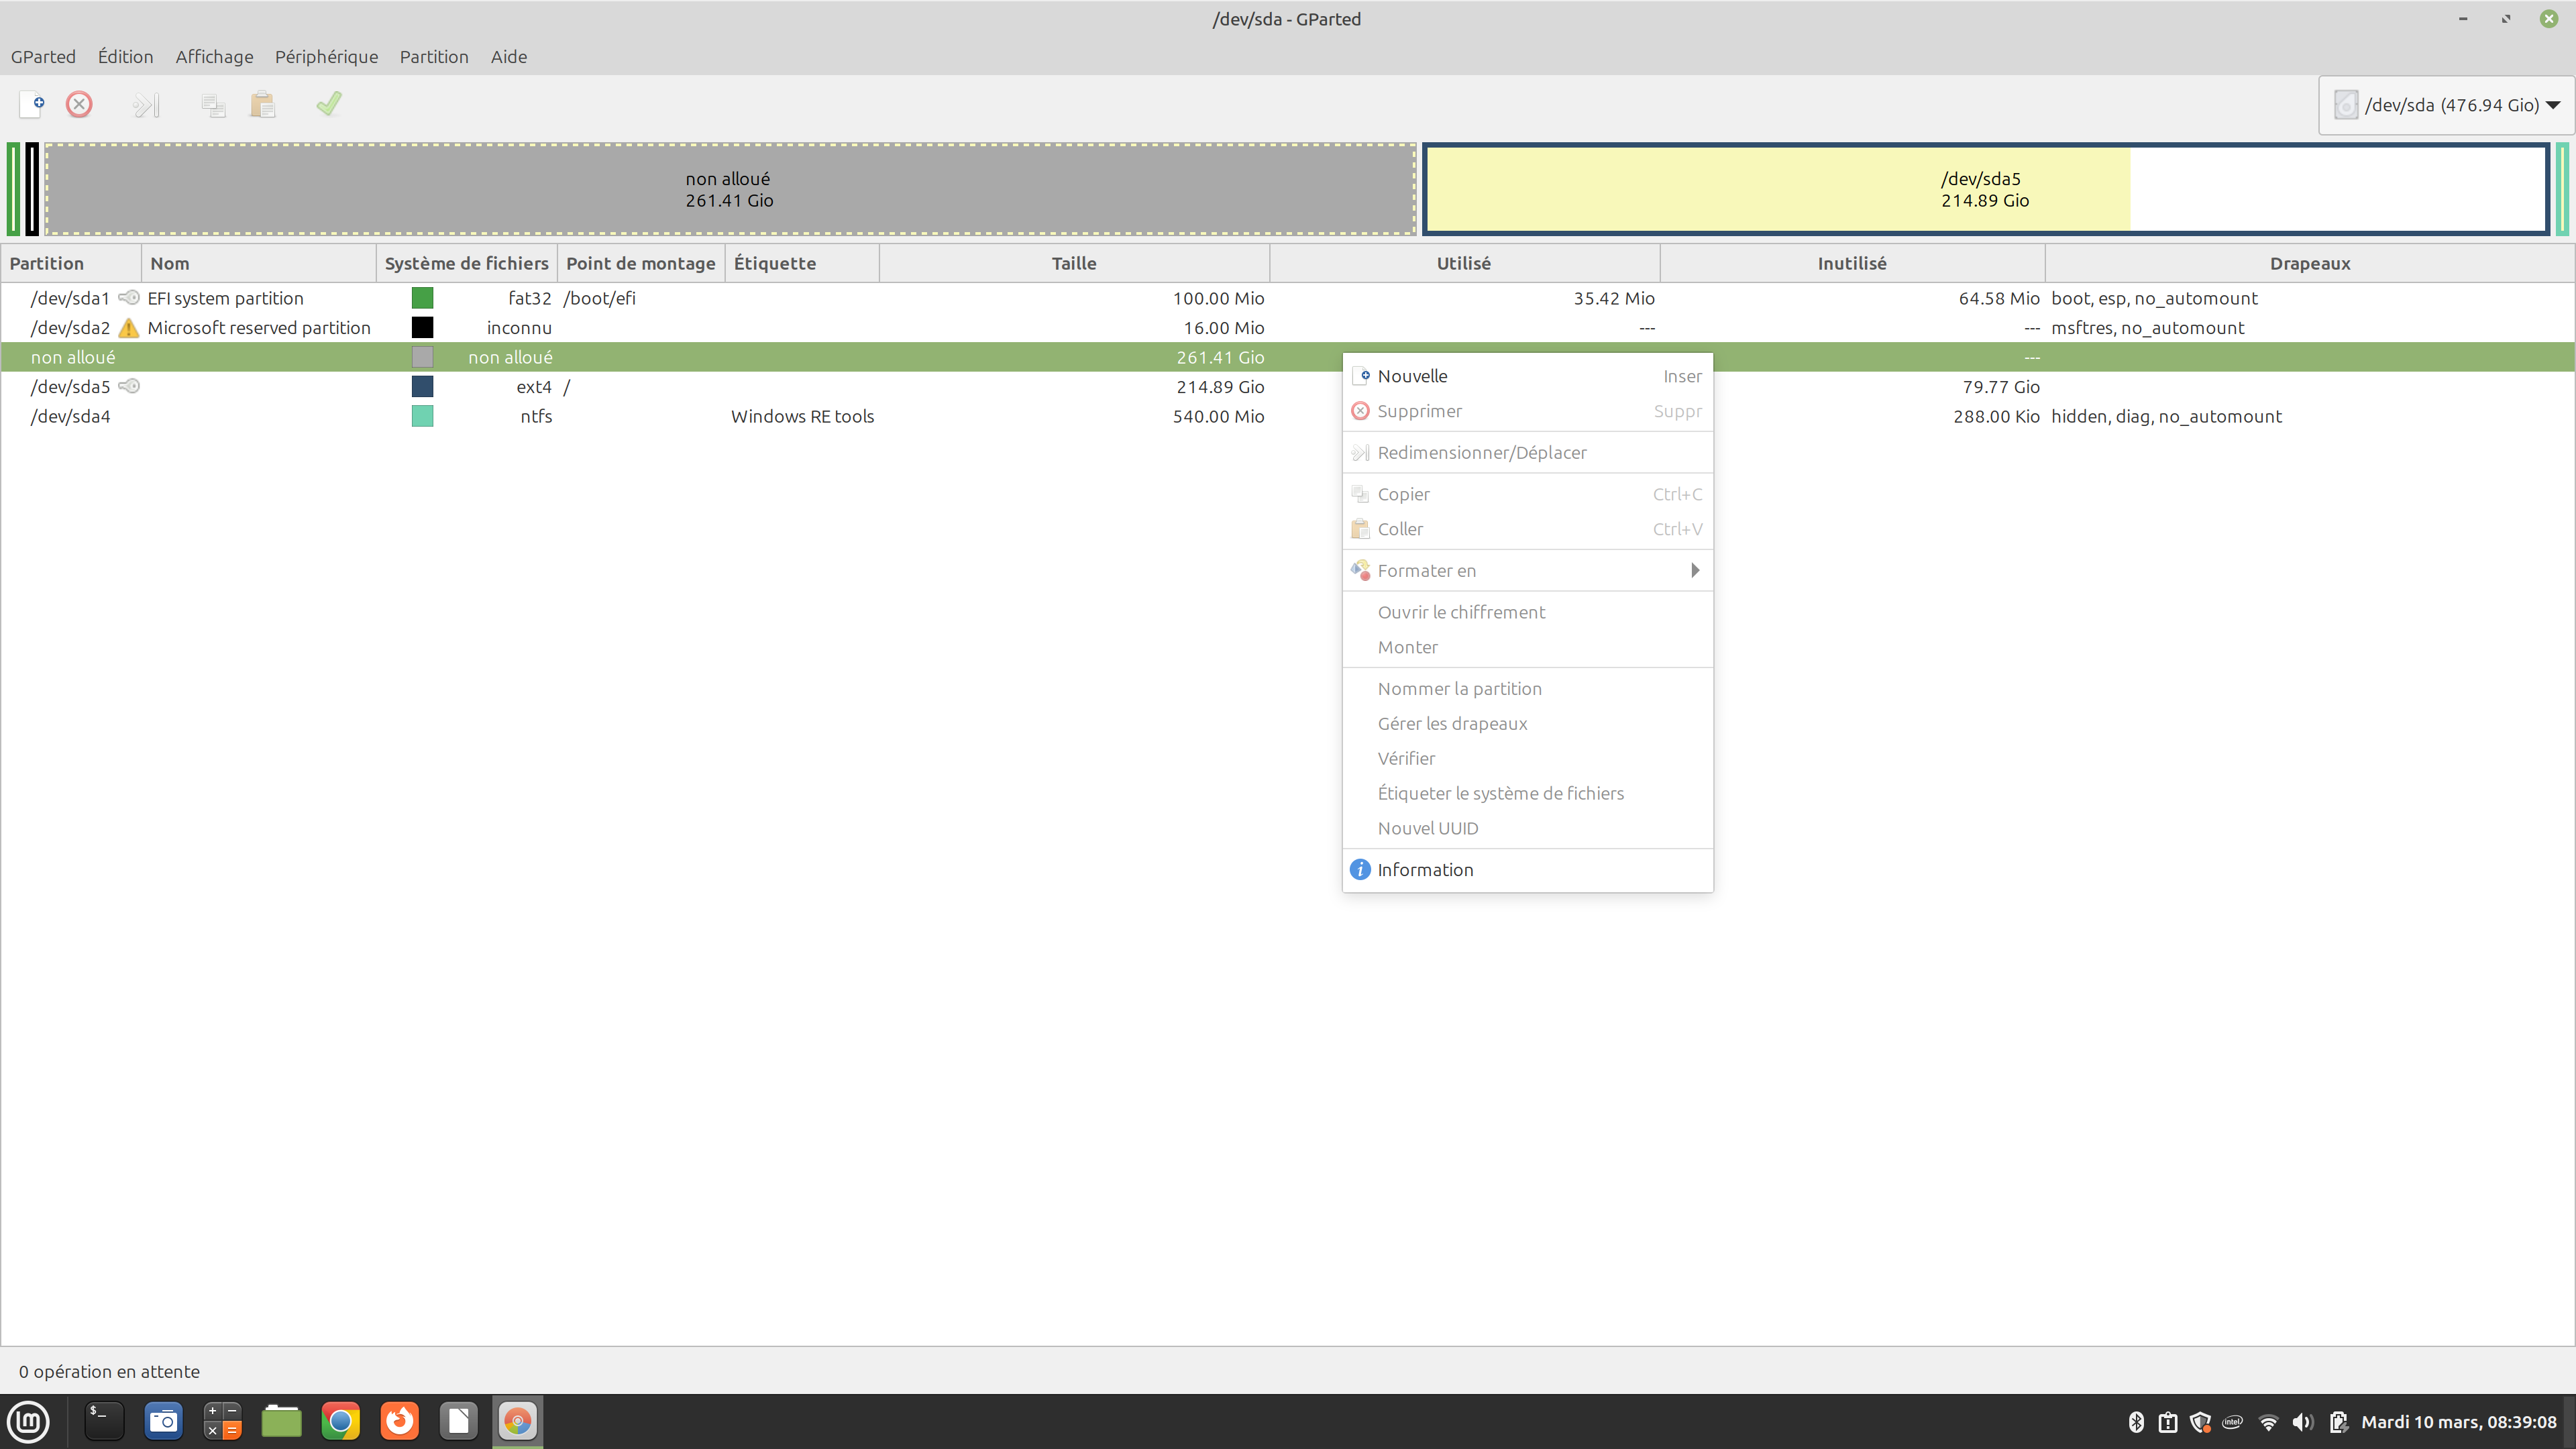
Task: Open the Partition menu in menu bar
Action: pyautogui.click(x=434, y=57)
